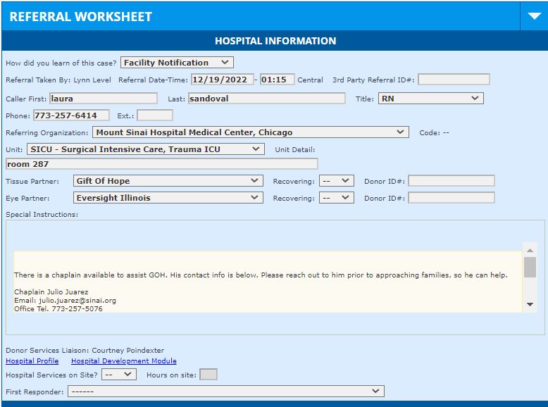The height and width of the screenshot is (407, 548).
Task: Click the 3rd Party Referral ID field
Action: (x=453, y=80)
